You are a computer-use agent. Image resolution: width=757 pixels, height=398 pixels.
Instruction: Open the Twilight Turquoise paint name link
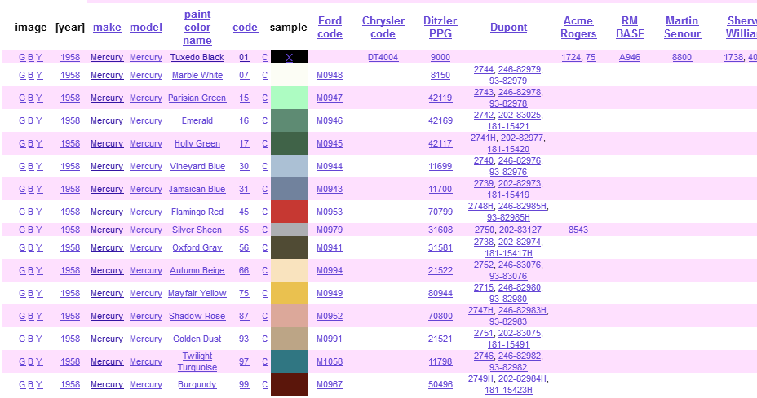tap(197, 361)
